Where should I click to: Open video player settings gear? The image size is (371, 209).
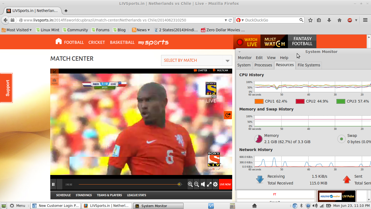[215, 184]
